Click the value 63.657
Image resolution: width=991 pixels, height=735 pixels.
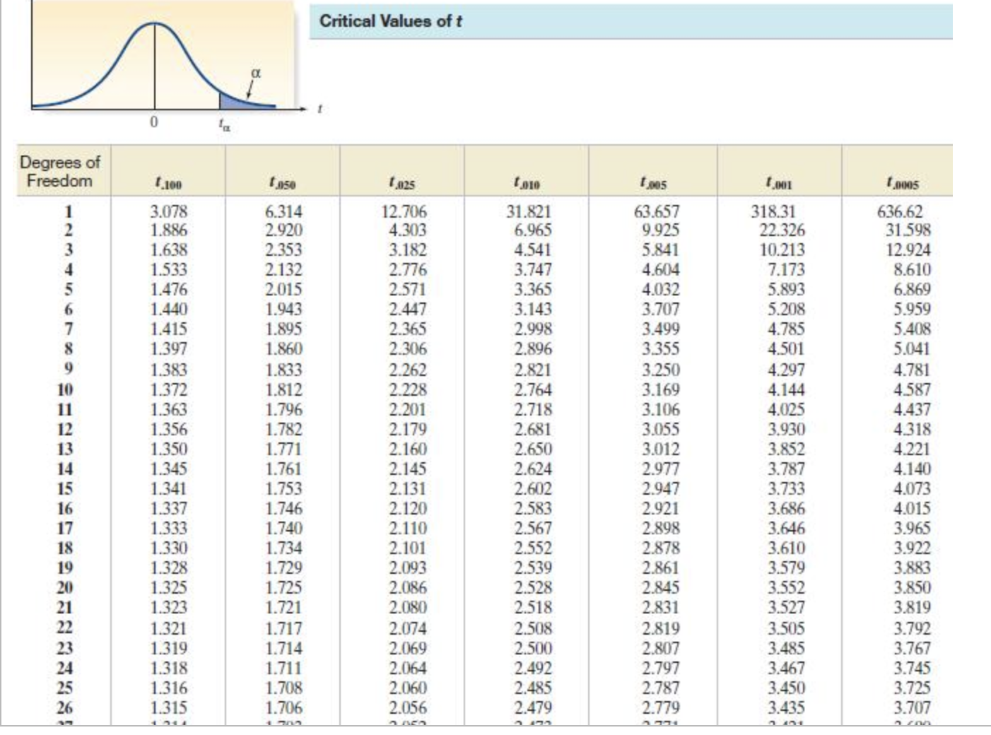coord(657,211)
